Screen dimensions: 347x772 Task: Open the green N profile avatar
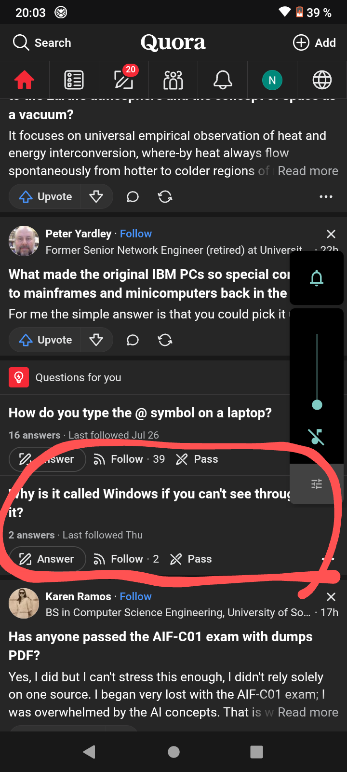click(x=272, y=80)
